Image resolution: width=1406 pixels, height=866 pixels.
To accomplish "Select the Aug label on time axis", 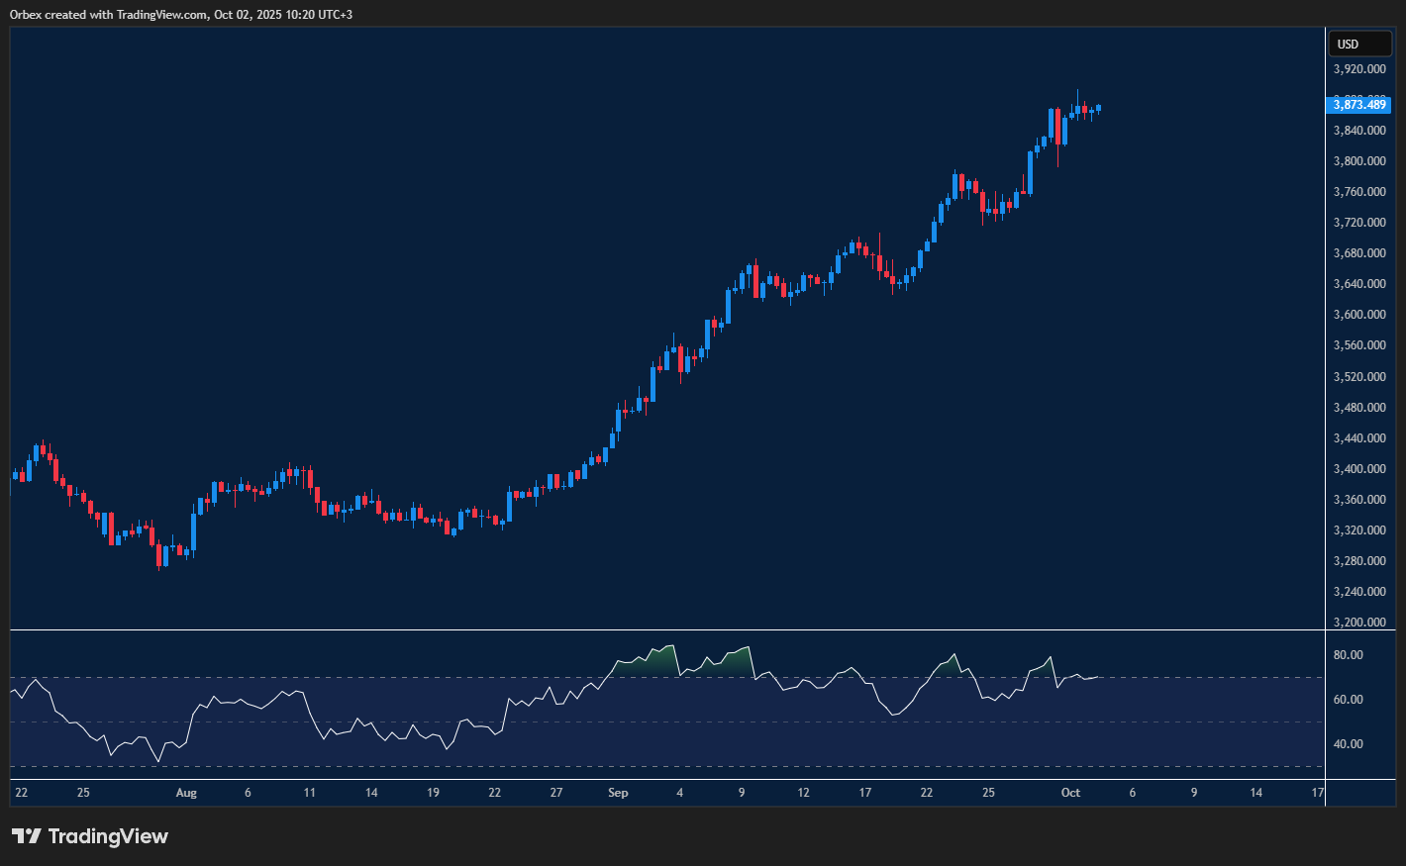I will pyautogui.click(x=186, y=793).
